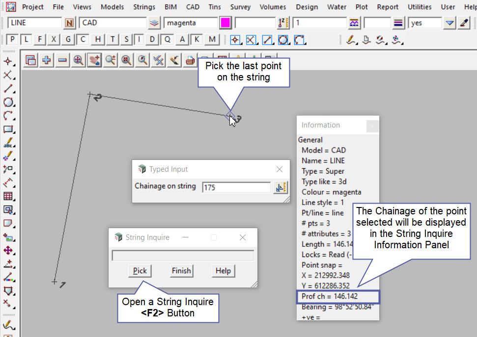The height and width of the screenshot is (337, 477).
Task: Toggle the G snap button
Action: pyautogui.click(x=68, y=40)
